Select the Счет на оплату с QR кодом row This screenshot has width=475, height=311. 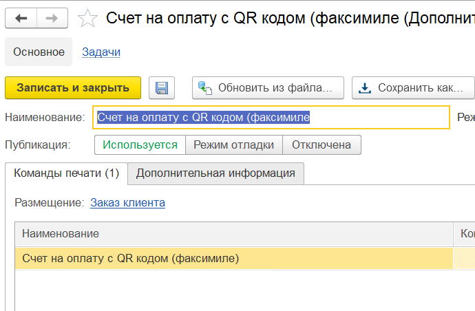coord(131,259)
